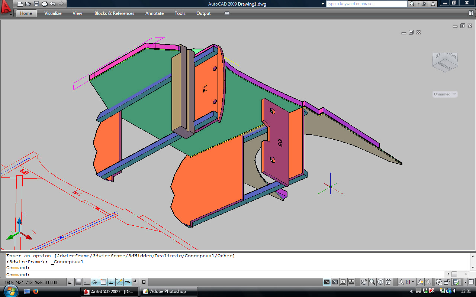Click the keyword search input field
The width and height of the screenshot is (476, 297).
[366, 4]
